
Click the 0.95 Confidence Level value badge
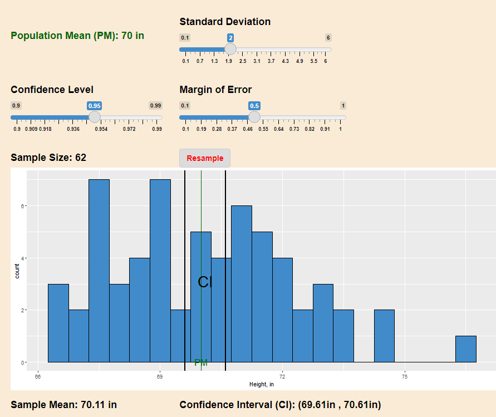coord(94,105)
